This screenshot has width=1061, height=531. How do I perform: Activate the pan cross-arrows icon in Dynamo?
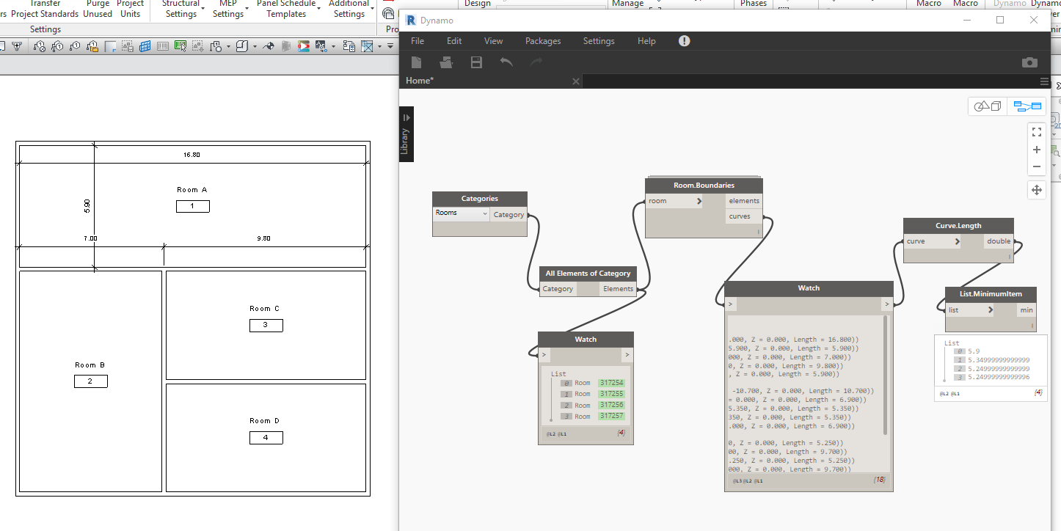pyautogui.click(x=1037, y=190)
